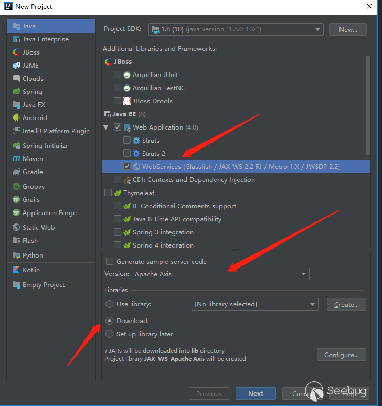Choose the Flash project icon

(x=16, y=241)
